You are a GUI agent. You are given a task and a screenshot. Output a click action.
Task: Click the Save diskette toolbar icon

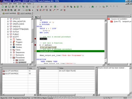click(x=9, y=7)
